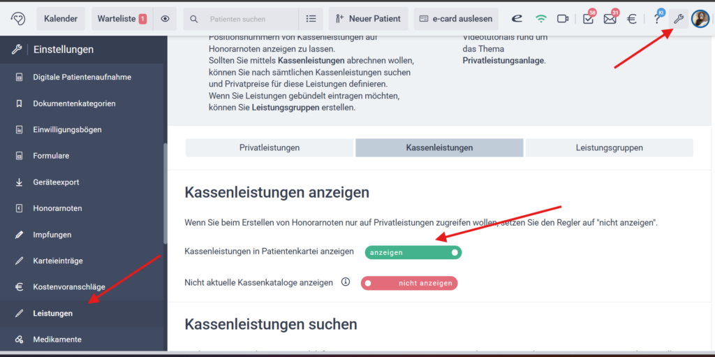Open the mail inbox envelope icon

tap(610, 19)
